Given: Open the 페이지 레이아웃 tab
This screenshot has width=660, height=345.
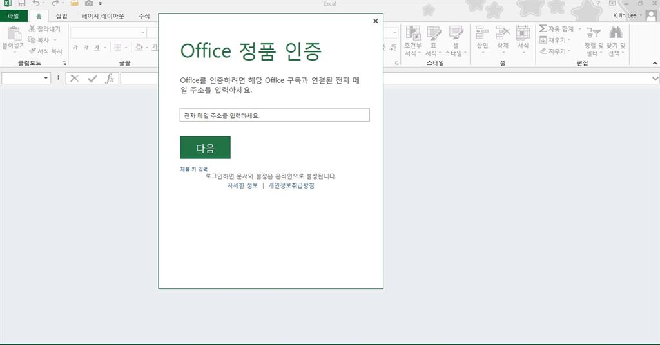Looking at the screenshot, I should coord(102,16).
